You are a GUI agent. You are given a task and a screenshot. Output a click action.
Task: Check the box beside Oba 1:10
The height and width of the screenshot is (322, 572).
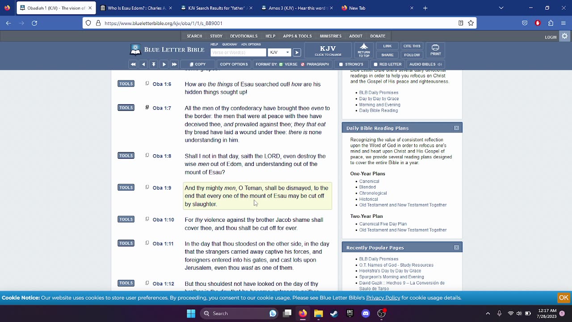tap(147, 219)
